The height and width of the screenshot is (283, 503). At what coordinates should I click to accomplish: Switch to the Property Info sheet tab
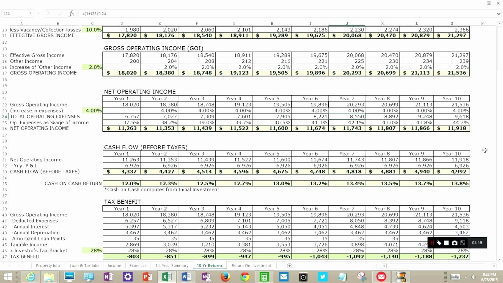(x=48, y=265)
